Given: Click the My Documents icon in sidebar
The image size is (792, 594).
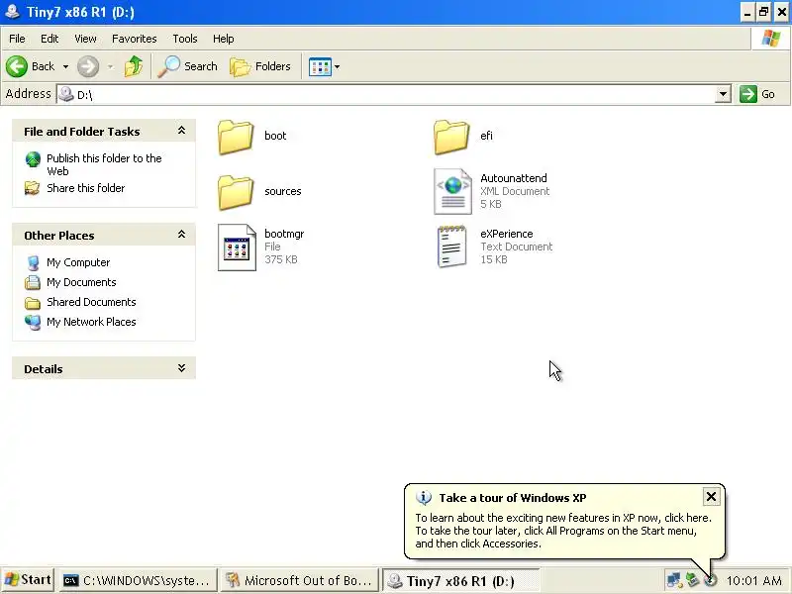Looking at the screenshot, I should (x=33, y=282).
